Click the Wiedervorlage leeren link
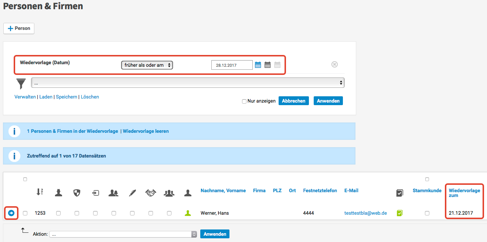 [x=146, y=131]
